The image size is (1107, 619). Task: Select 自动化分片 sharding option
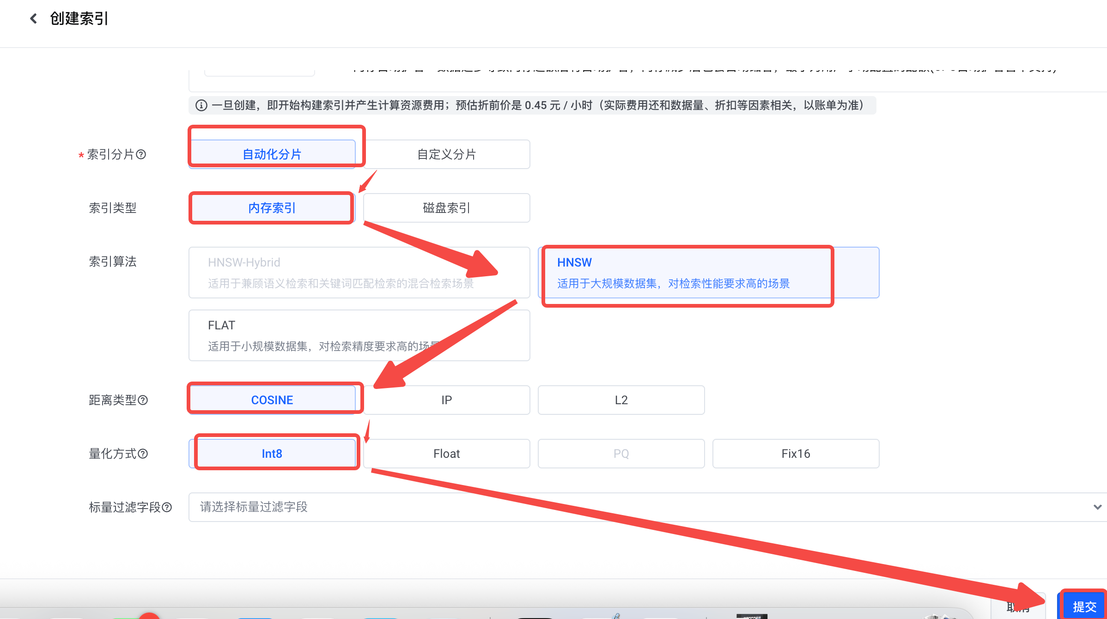pyautogui.click(x=272, y=154)
